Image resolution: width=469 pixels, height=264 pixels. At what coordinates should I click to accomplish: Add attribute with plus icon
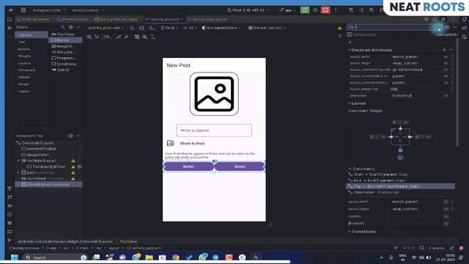coord(445,50)
